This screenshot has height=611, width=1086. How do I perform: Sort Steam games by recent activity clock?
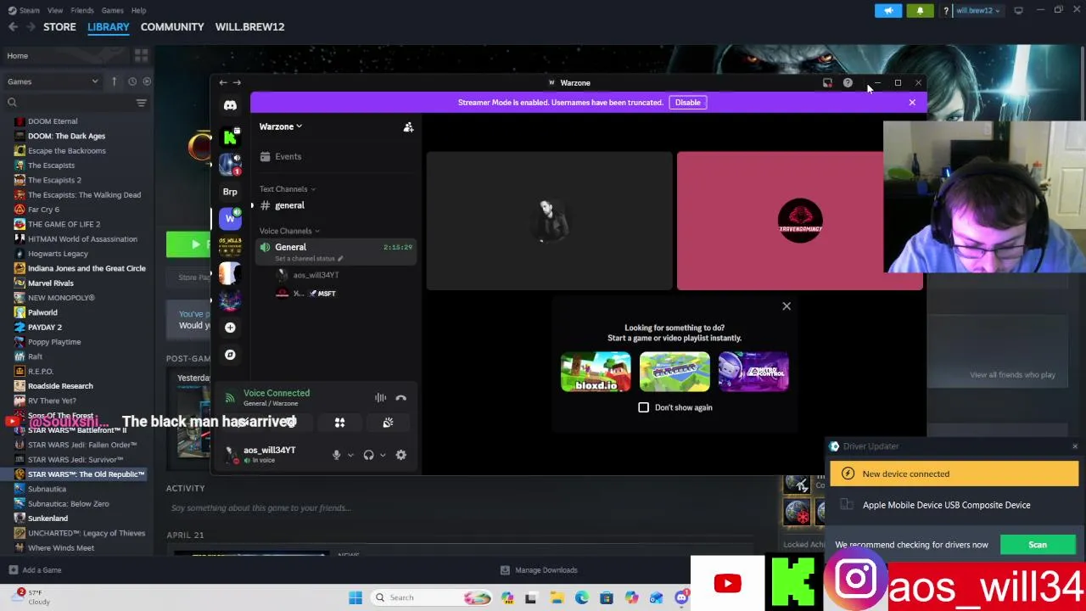pyautogui.click(x=132, y=81)
